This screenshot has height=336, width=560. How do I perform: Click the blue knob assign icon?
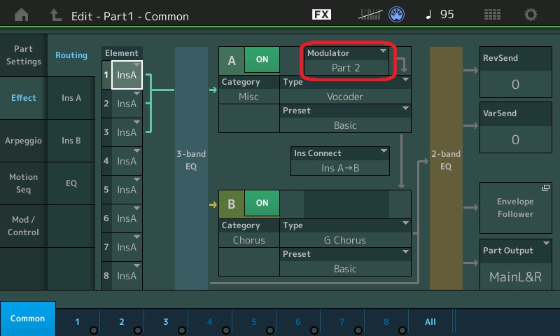coord(398,15)
